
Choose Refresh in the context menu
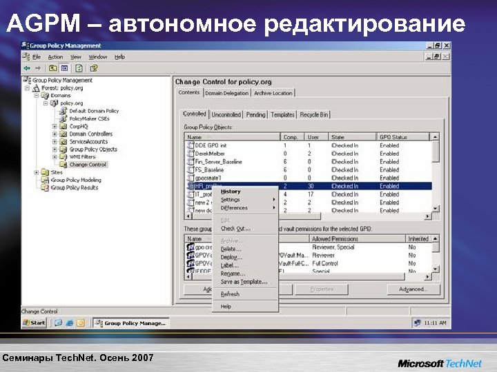pos(244,294)
